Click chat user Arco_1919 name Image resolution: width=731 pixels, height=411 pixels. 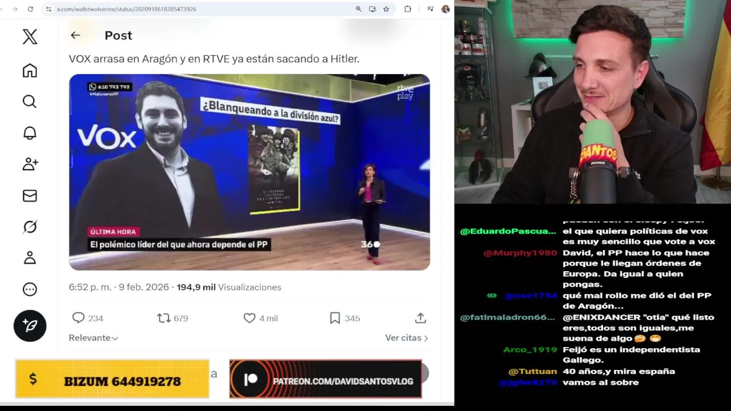[x=530, y=350]
